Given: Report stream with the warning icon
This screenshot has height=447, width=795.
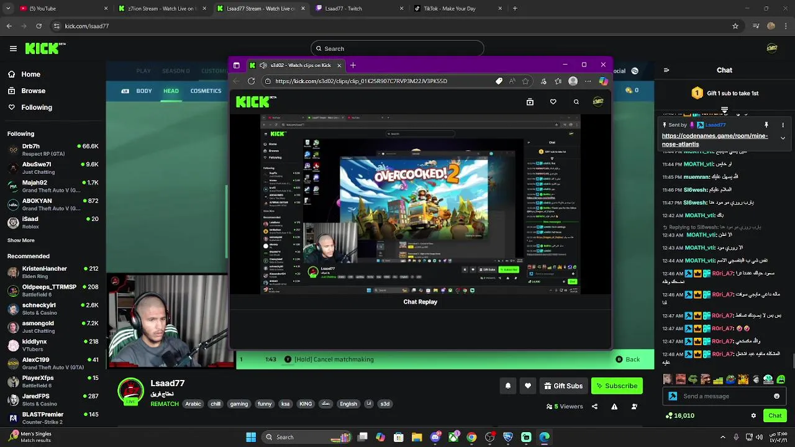Looking at the screenshot, I should 614,407.
